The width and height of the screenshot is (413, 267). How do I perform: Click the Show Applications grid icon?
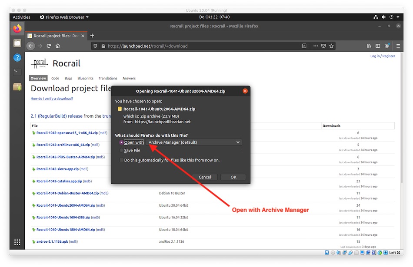pyautogui.click(x=17, y=242)
